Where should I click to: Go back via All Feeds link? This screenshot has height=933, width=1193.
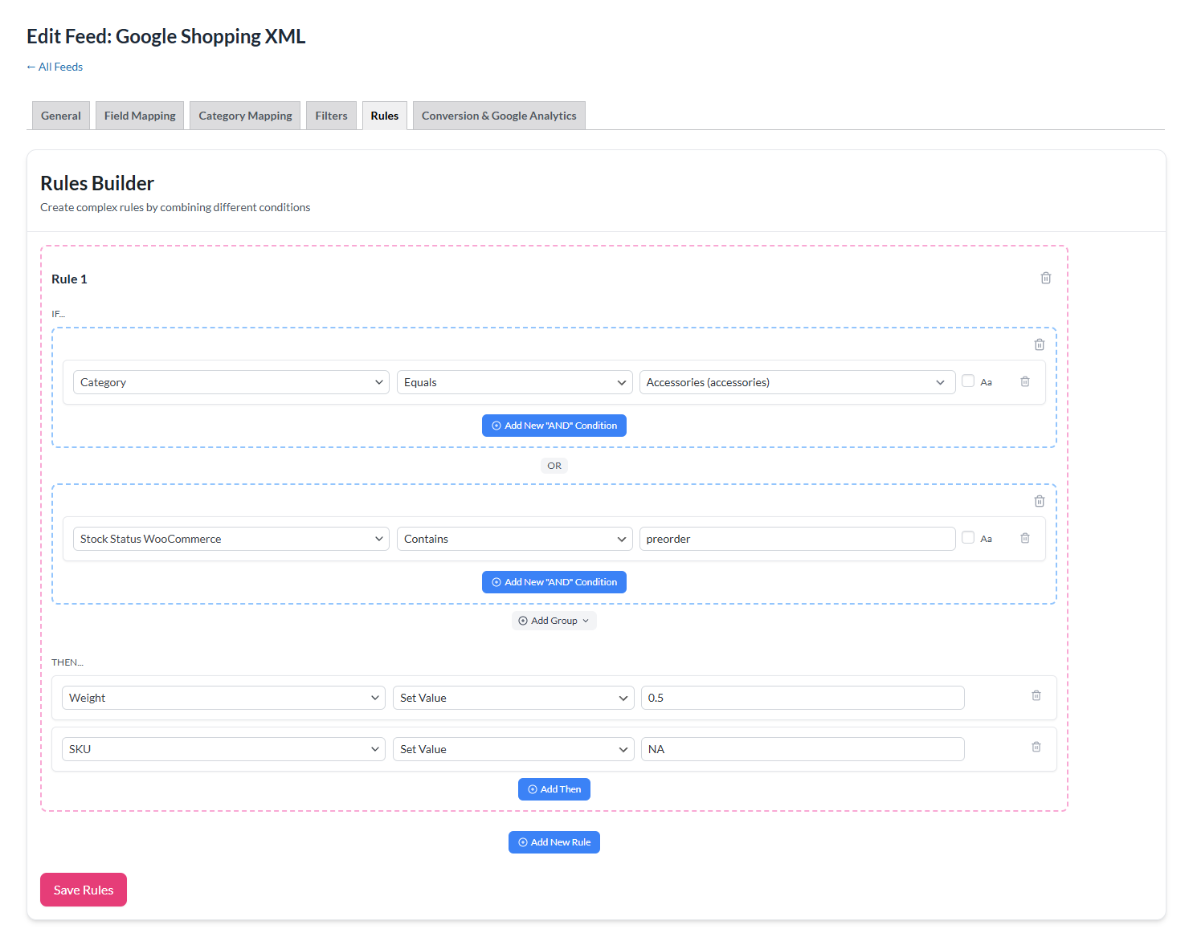55,67
